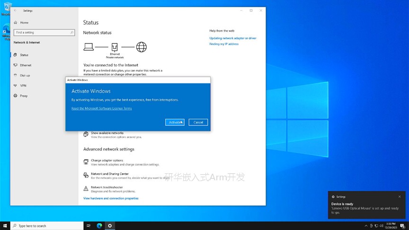The height and width of the screenshot is (230, 409).
Task: Click Change adapter options monitor icon
Action: [x=86, y=162]
